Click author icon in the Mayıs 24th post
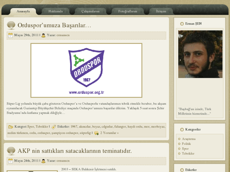The height and width of the screenshot is (172, 230). point(43,161)
